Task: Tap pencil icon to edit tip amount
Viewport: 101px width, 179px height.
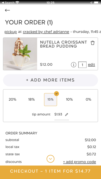Action: coord(66,114)
